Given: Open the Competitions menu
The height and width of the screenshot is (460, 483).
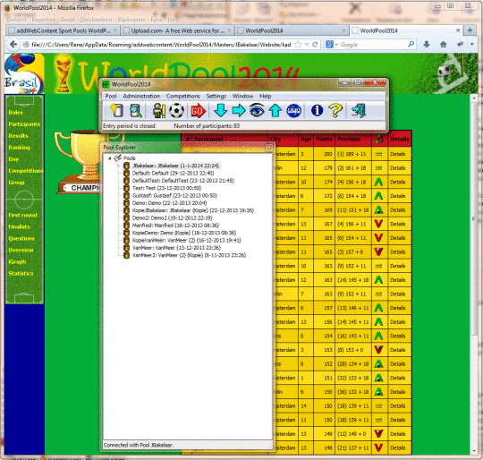Looking at the screenshot, I should pyautogui.click(x=183, y=96).
